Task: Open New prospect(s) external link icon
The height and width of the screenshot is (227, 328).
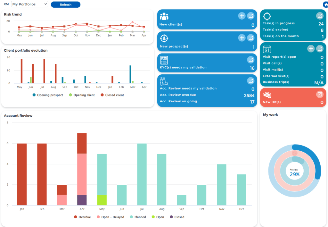Action: point(250,38)
